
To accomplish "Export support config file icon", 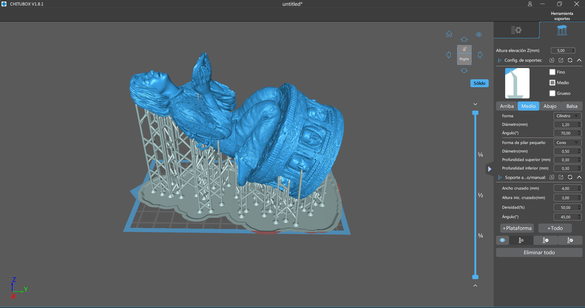I will pos(561,60).
